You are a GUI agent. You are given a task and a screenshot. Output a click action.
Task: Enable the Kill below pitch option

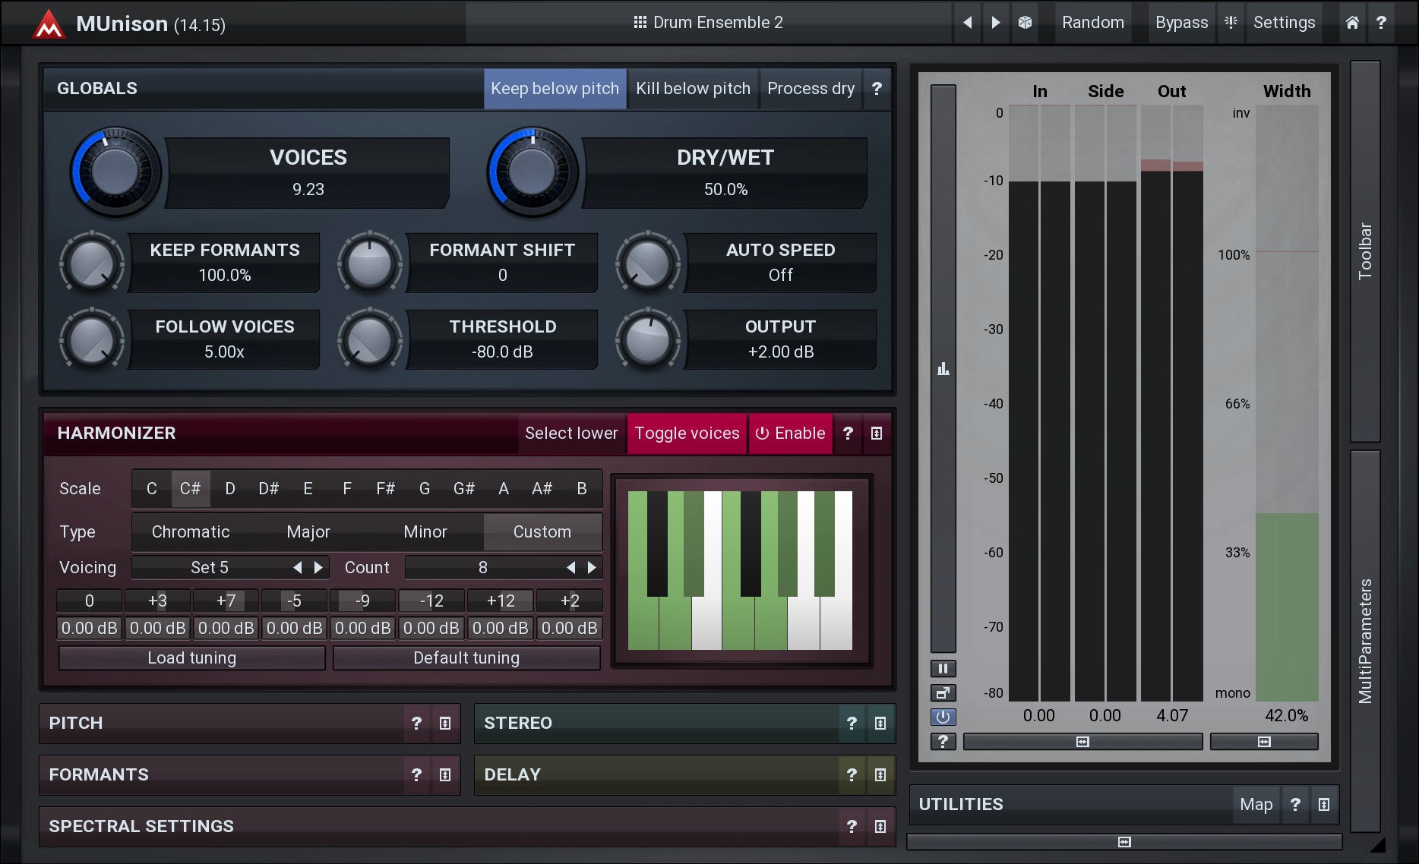693,89
